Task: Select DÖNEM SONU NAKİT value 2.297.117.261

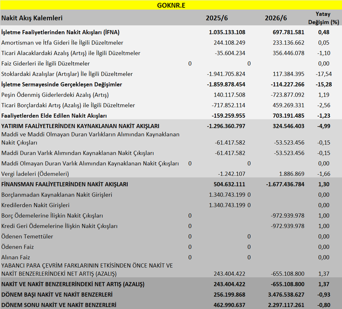Action: pos(286,305)
